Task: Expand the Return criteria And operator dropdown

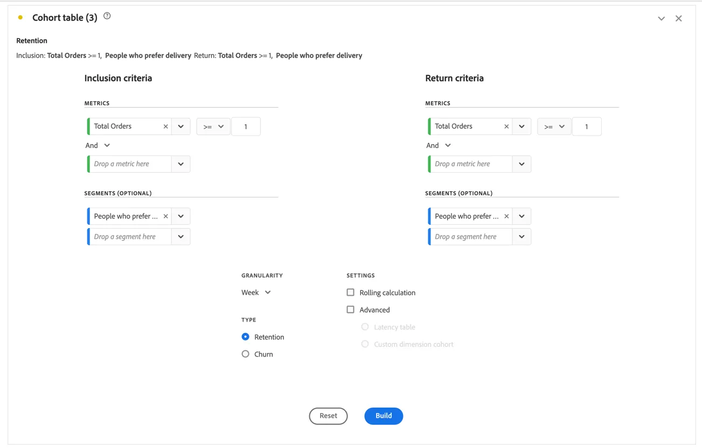Action: (439, 145)
